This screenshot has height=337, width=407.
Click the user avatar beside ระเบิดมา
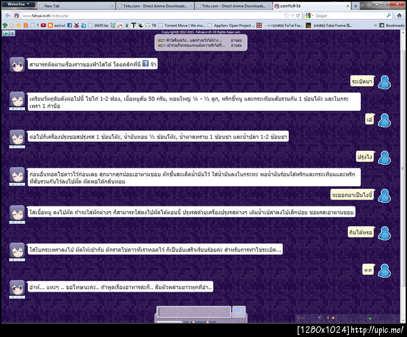click(384, 82)
